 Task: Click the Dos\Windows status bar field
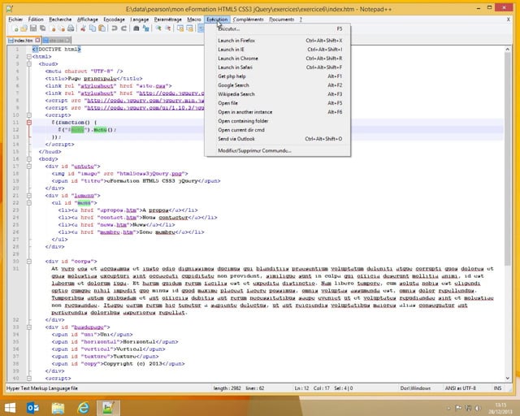tap(415, 388)
